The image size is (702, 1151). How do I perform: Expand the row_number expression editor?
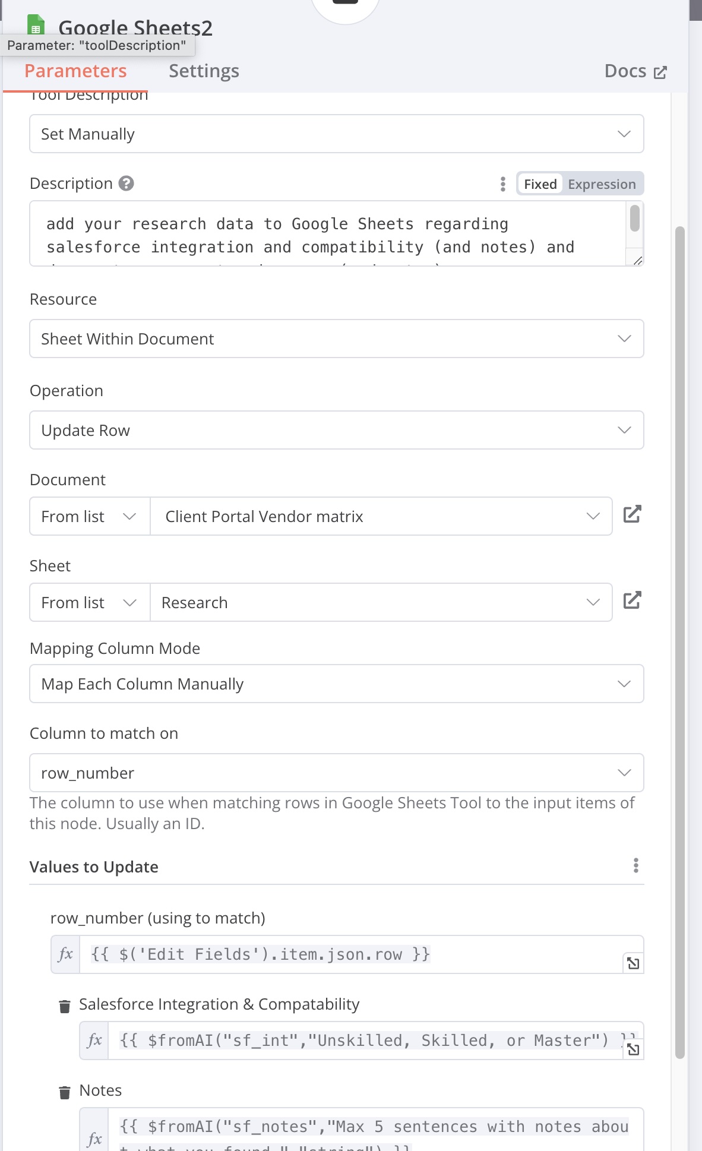(x=634, y=963)
